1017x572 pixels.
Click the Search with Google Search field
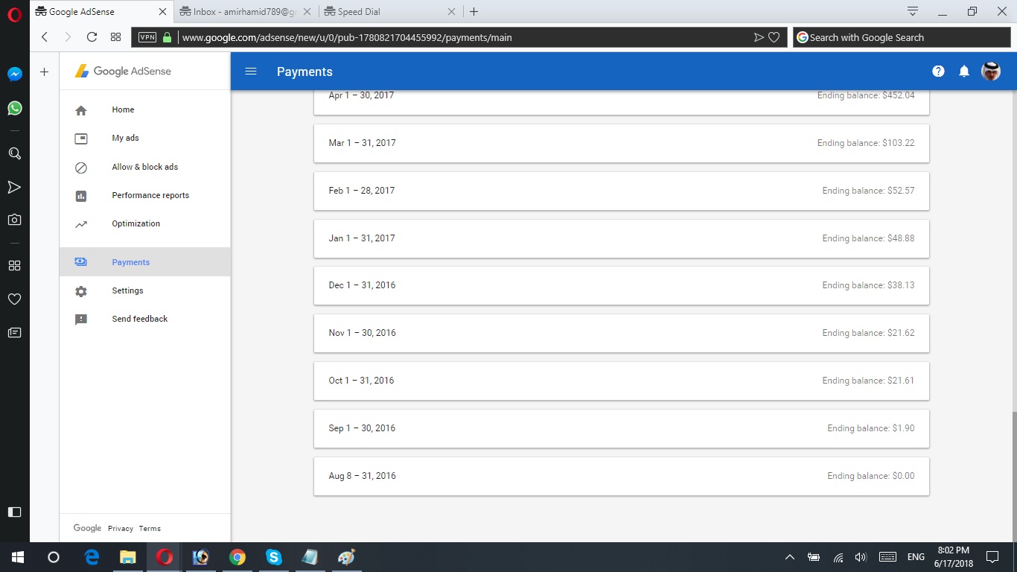pos(901,37)
